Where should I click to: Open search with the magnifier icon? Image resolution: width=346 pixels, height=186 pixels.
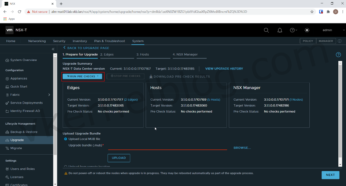click(x=266, y=30)
